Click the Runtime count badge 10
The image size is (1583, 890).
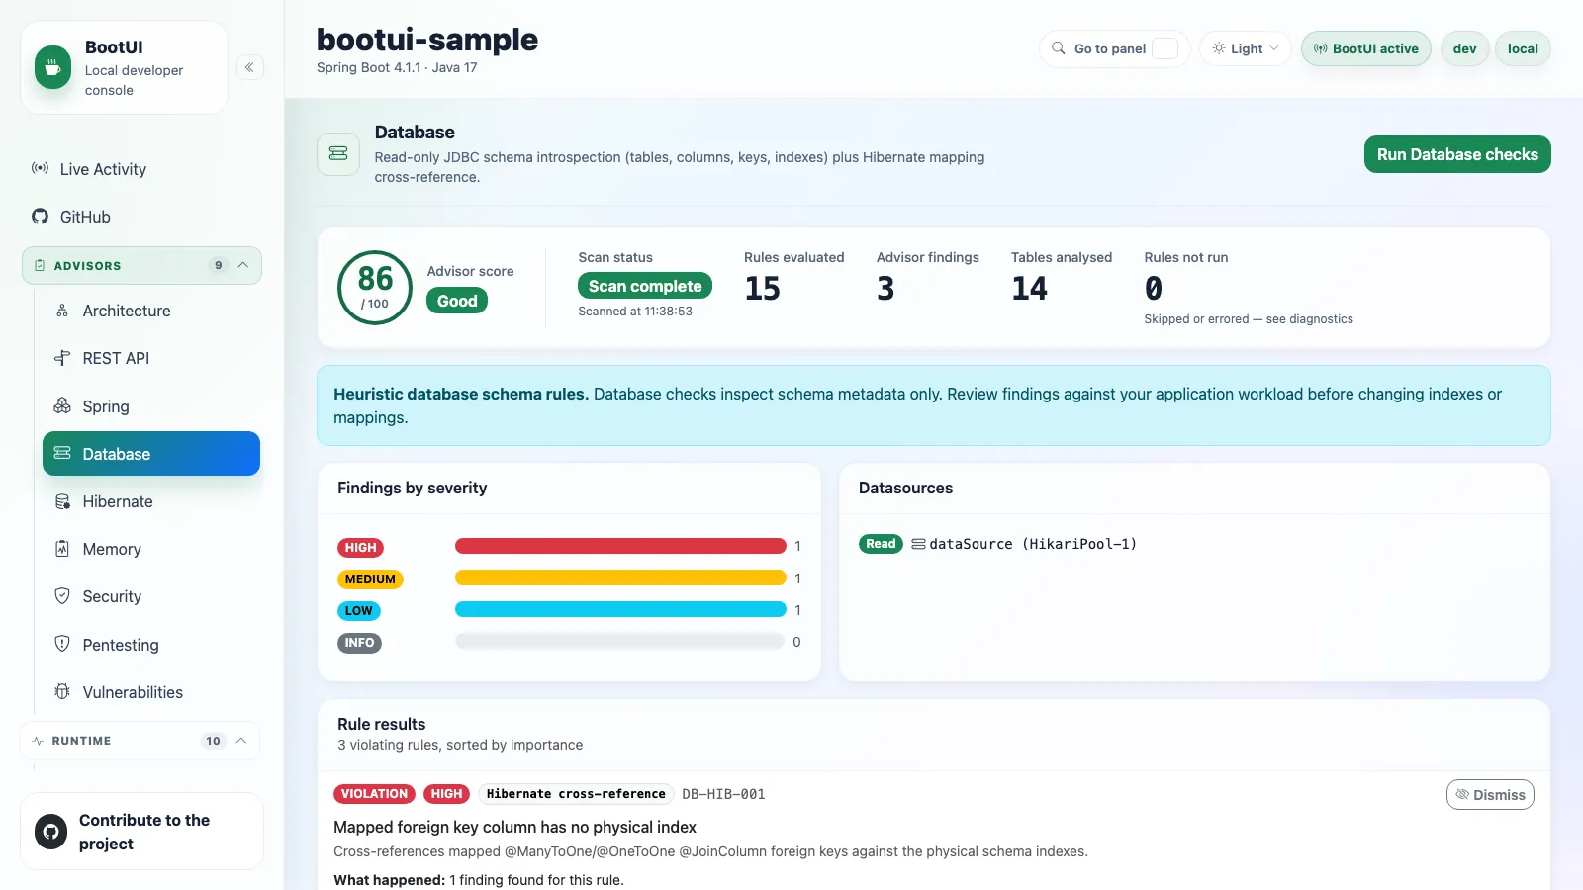pyautogui.click(x=214, y=741)
